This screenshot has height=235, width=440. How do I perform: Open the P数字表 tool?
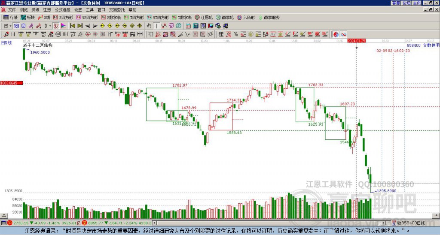(111, 17)
